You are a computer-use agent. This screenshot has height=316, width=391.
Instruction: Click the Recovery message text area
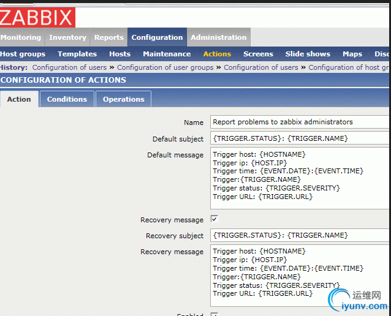pos(300,276)
